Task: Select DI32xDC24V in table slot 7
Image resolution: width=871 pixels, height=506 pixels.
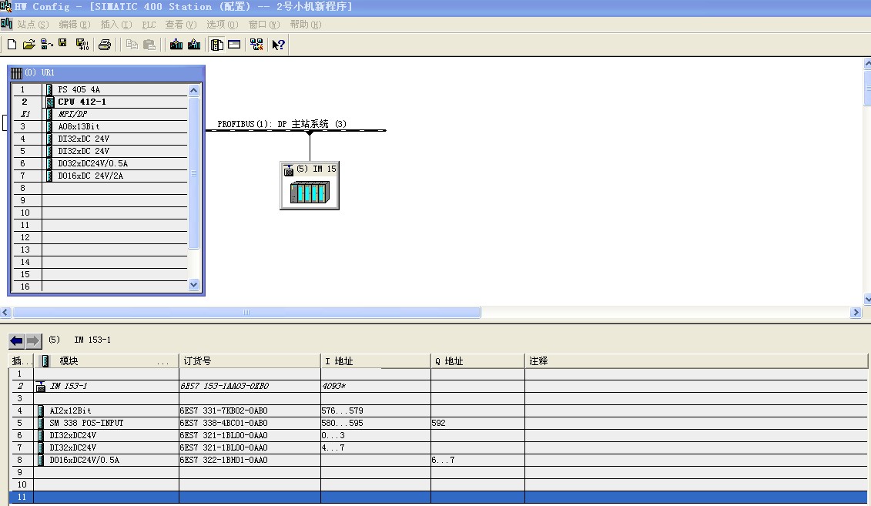Action: click(438, 447)
